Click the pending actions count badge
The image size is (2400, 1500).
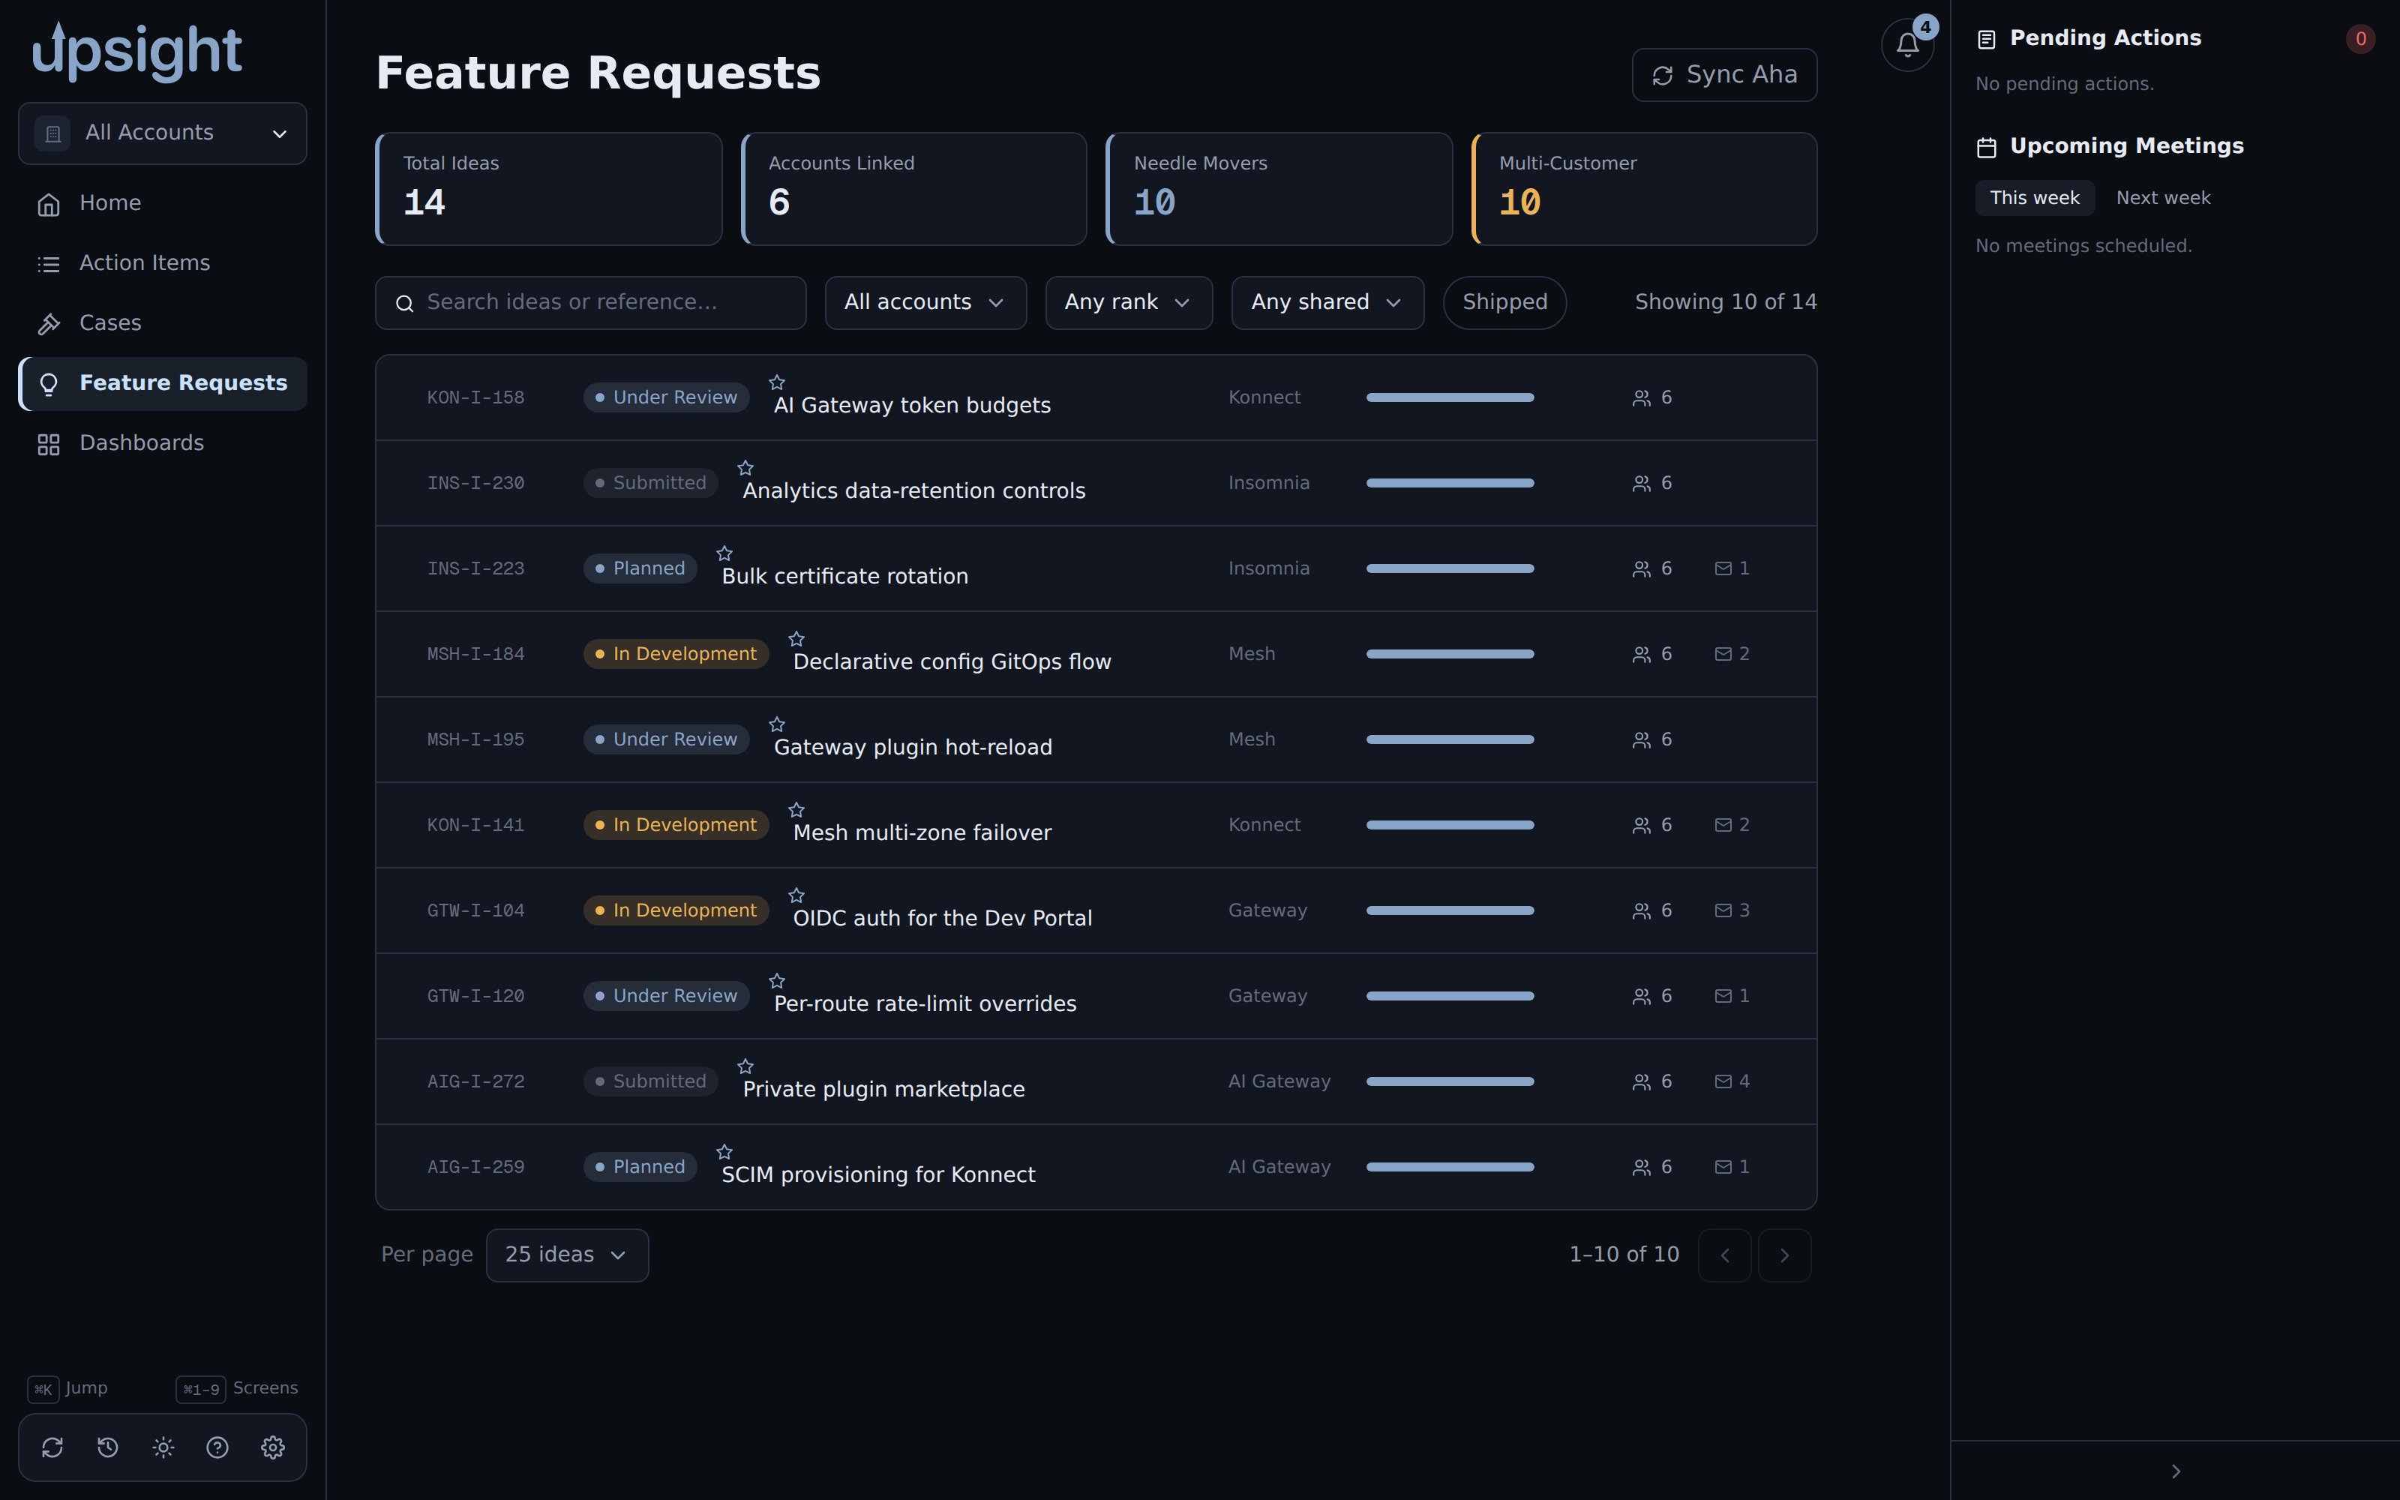2360,39
